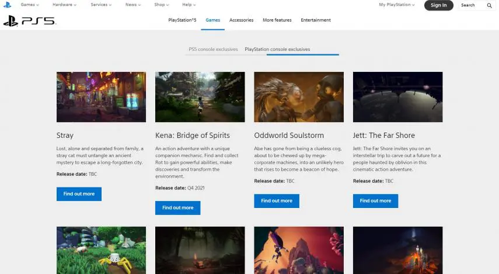Open the dark forest game thumbnail in second row
Image resolution: width=499 pixels, height=274 pixels.
200,251
